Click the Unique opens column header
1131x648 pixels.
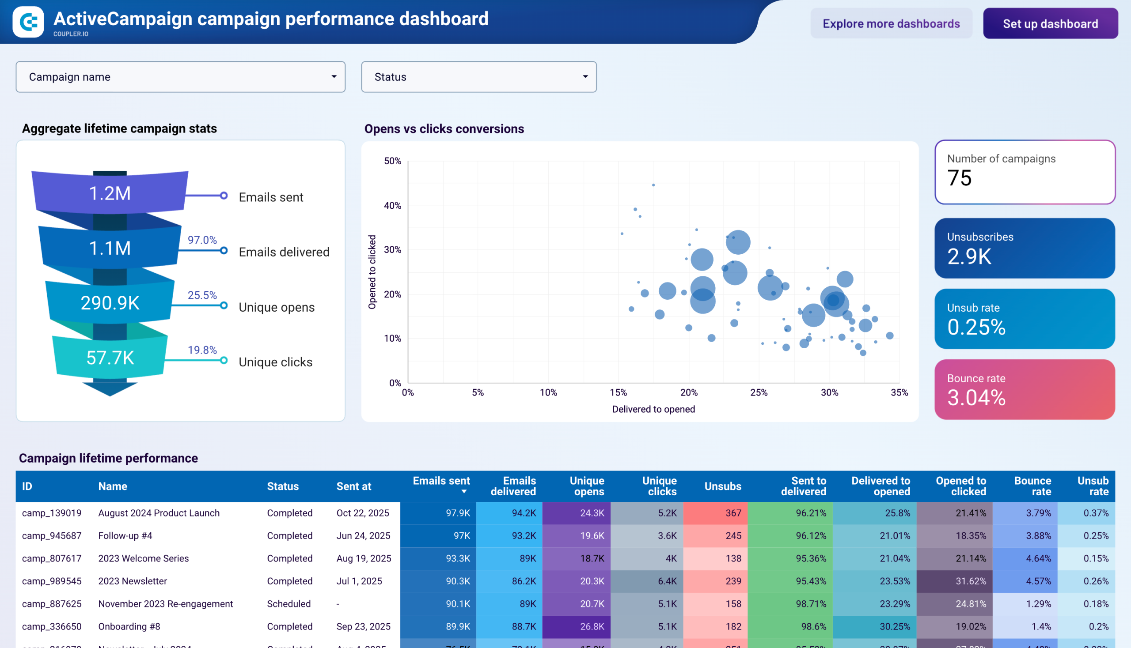pos(587,486)
